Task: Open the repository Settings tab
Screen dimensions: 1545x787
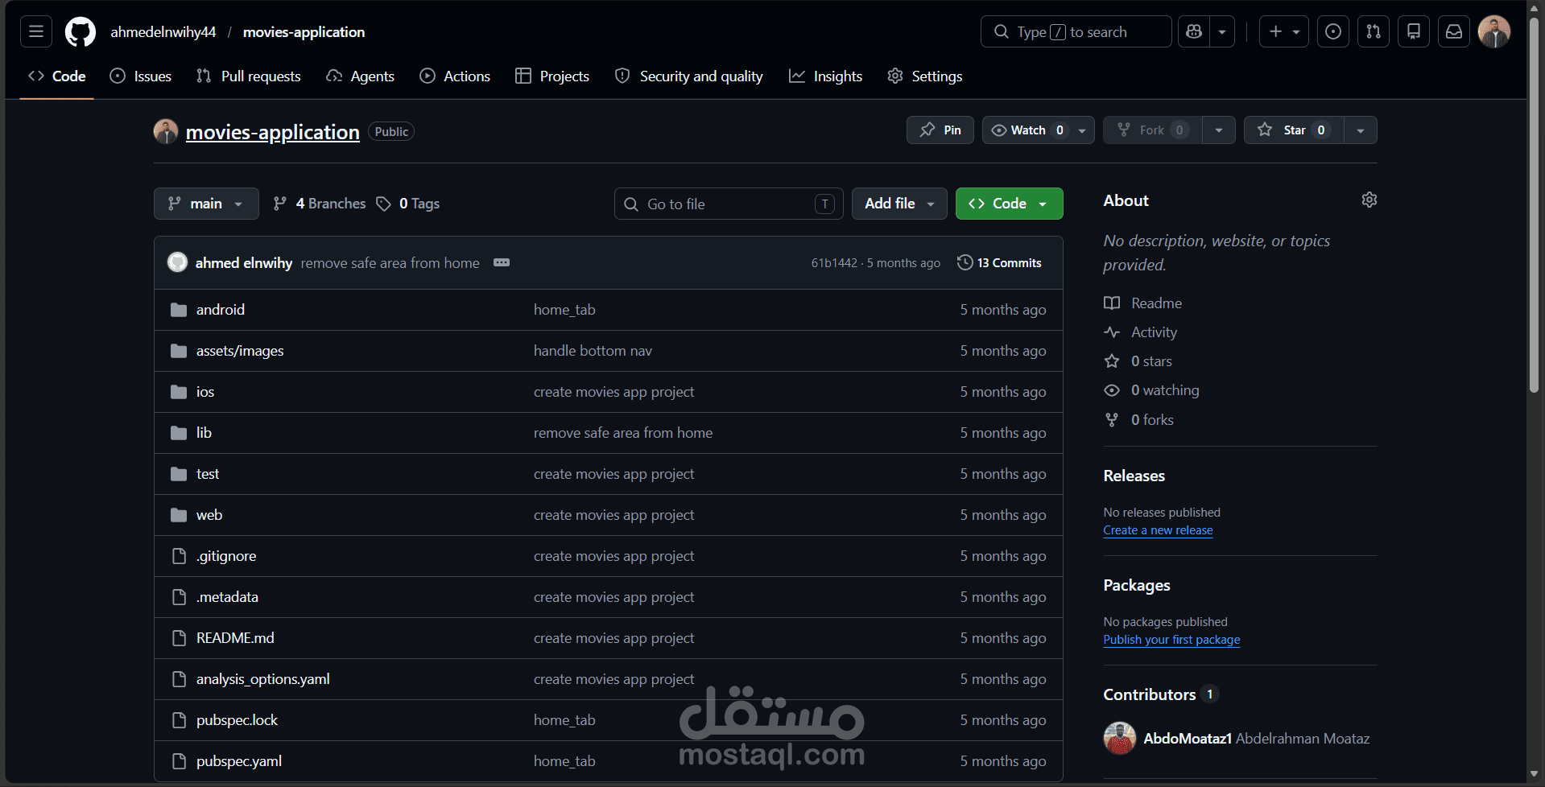Action: 925,76
